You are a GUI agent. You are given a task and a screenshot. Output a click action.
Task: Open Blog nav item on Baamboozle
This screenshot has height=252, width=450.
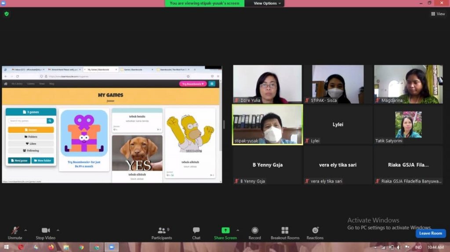tap(52, 84)
